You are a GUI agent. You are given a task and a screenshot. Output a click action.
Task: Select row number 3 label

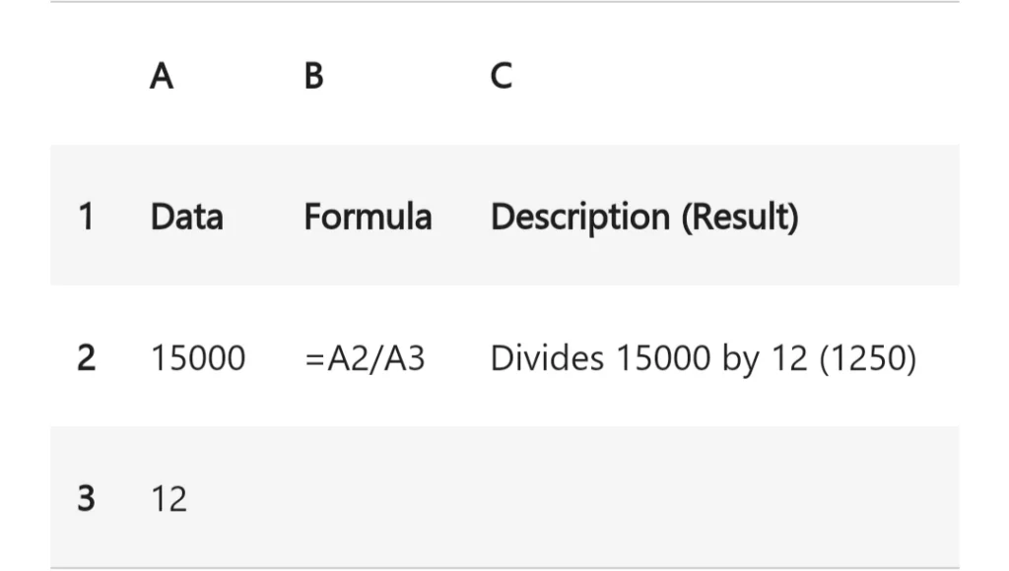(87, 498)
